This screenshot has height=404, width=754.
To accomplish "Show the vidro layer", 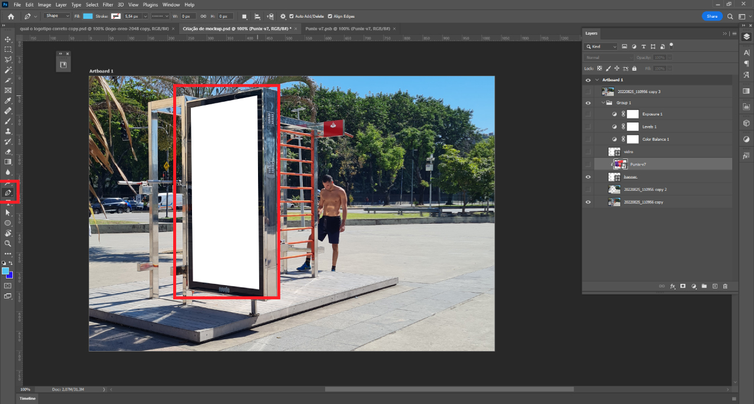I will (x=588, y=152).
